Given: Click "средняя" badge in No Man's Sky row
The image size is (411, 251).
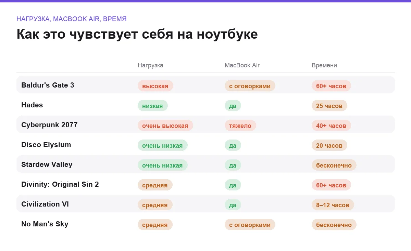Looking at the screenshot, I should 155,225.
